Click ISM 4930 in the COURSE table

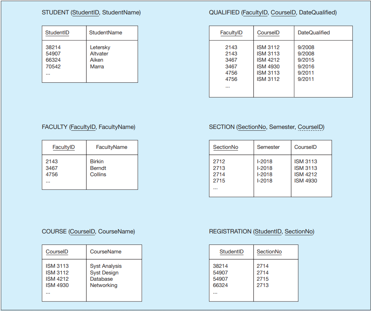coord(57,286)
